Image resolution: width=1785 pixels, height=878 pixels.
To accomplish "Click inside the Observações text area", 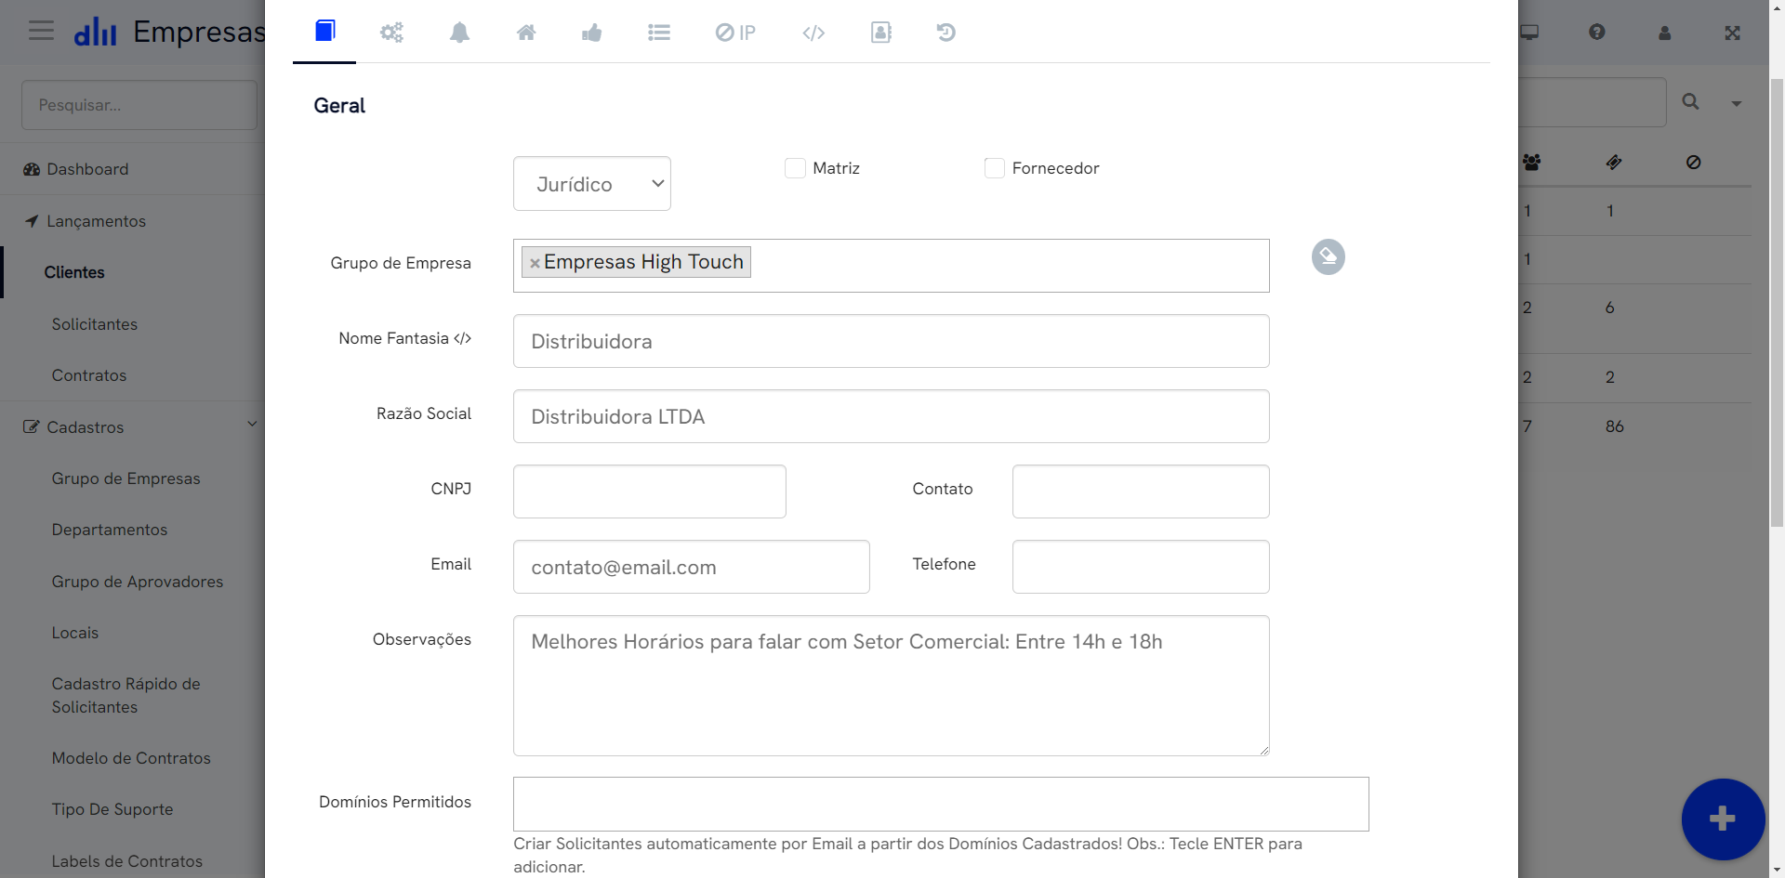I will [x=892, y=686].
